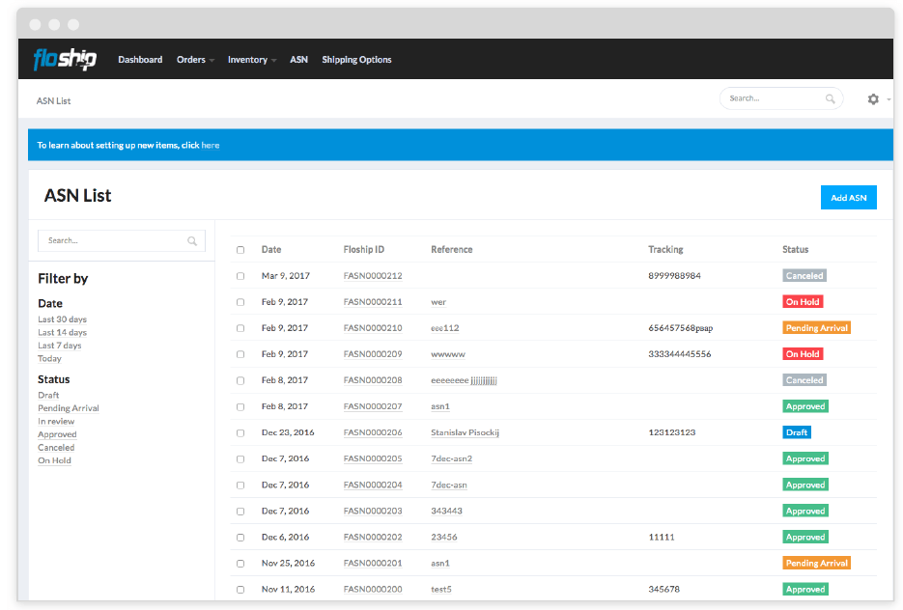Expand the Inventory dropdown menu
Image resolution: width=903 pixels, height=610 pixels.
[251, 60]
